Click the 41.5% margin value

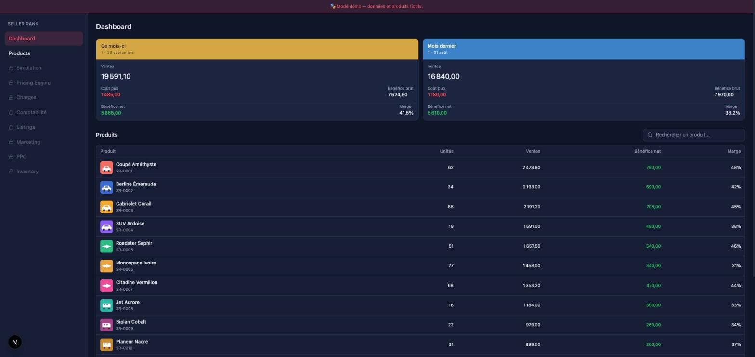[x=406, y=113]
